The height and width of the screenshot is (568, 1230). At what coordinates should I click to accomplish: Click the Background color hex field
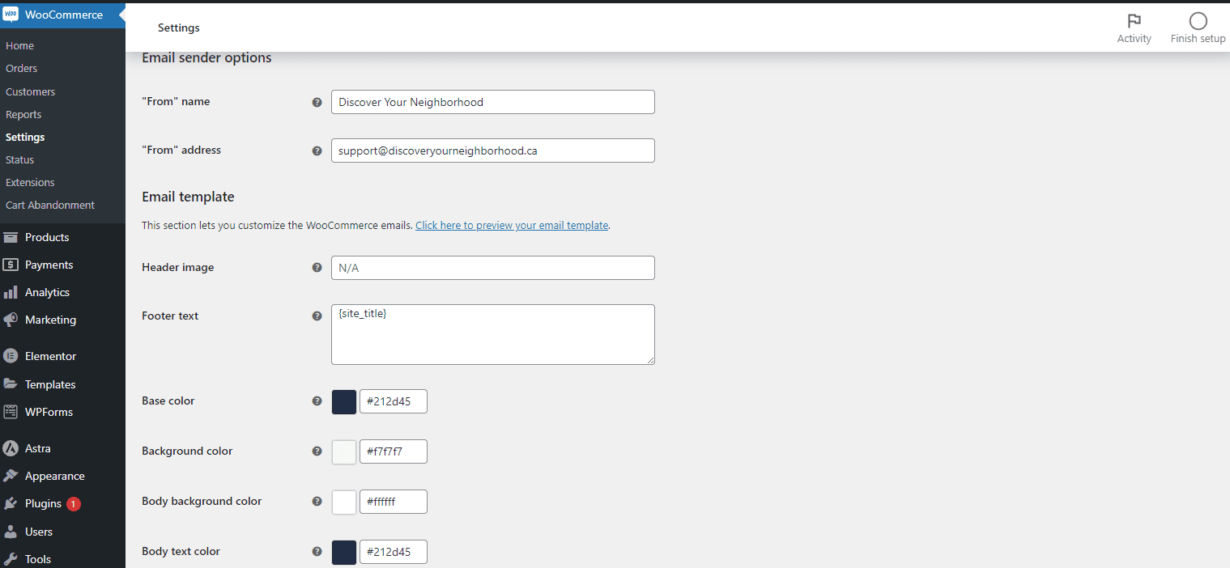(x=393, y=451)
